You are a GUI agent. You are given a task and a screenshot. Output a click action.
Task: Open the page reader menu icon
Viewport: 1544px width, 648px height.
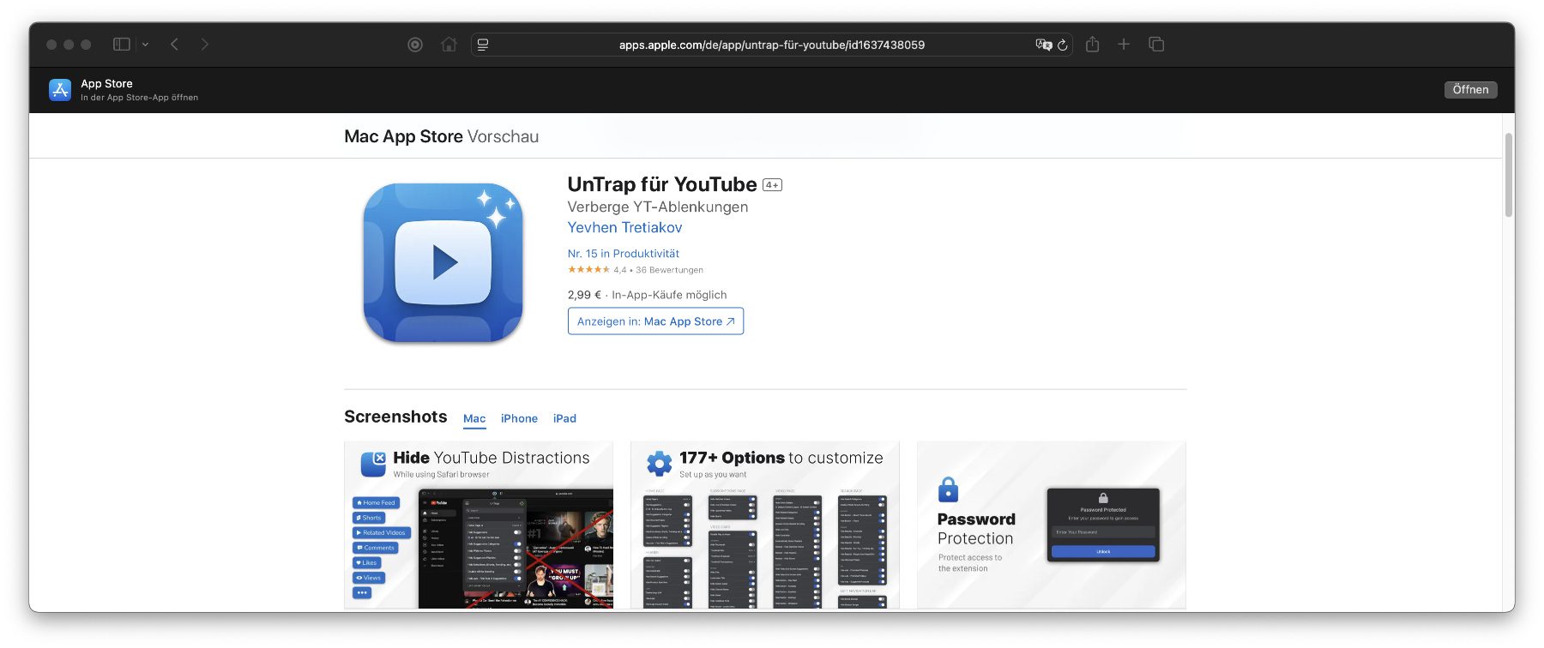483,45
